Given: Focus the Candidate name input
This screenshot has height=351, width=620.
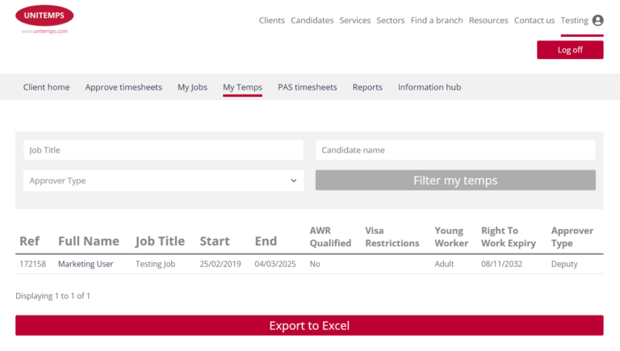Looking at the screenshot, I should pos(455,150).
